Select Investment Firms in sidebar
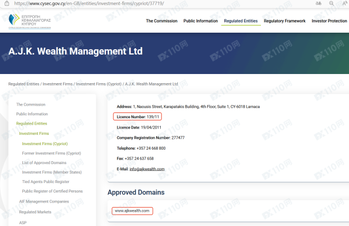 tap(34, 134)
